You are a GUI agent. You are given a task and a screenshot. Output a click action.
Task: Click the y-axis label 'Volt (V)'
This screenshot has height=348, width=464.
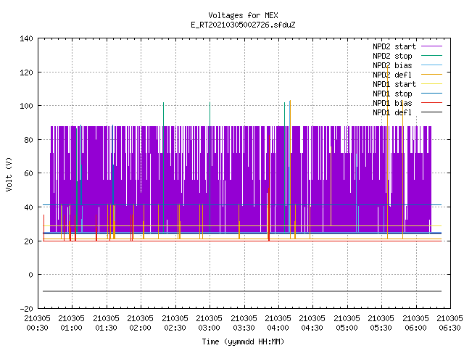pos(9,174)
